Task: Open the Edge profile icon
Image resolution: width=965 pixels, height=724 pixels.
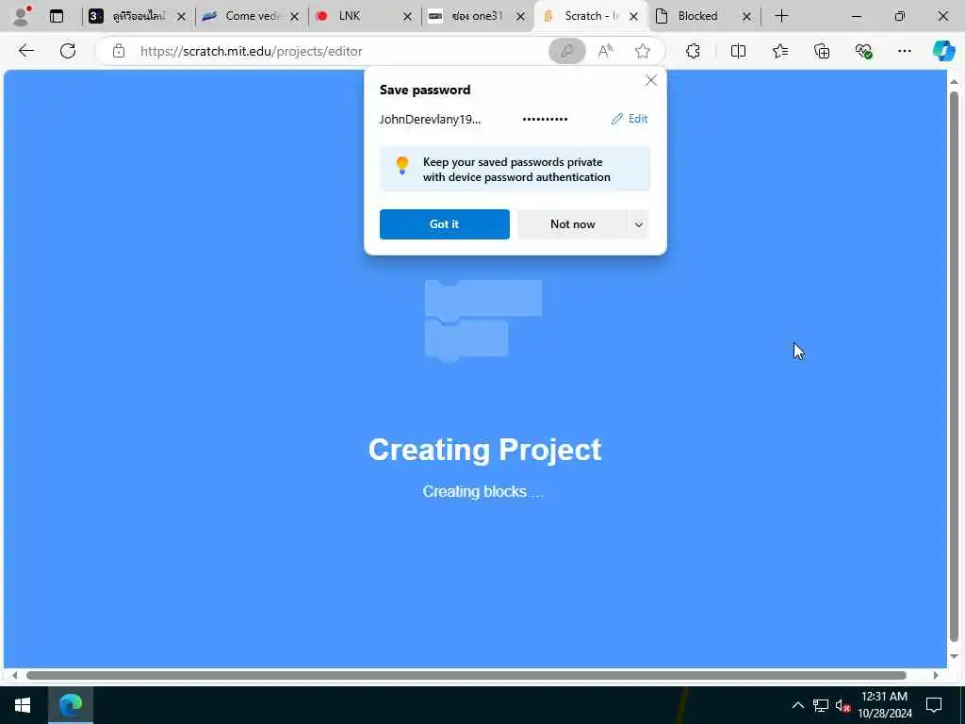Action: 22,16
